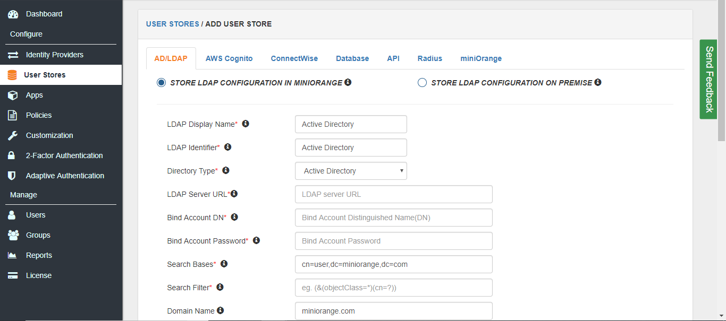Click the Reports chart icon
Screen dimensions: 726x321
(x=12, y=255)
